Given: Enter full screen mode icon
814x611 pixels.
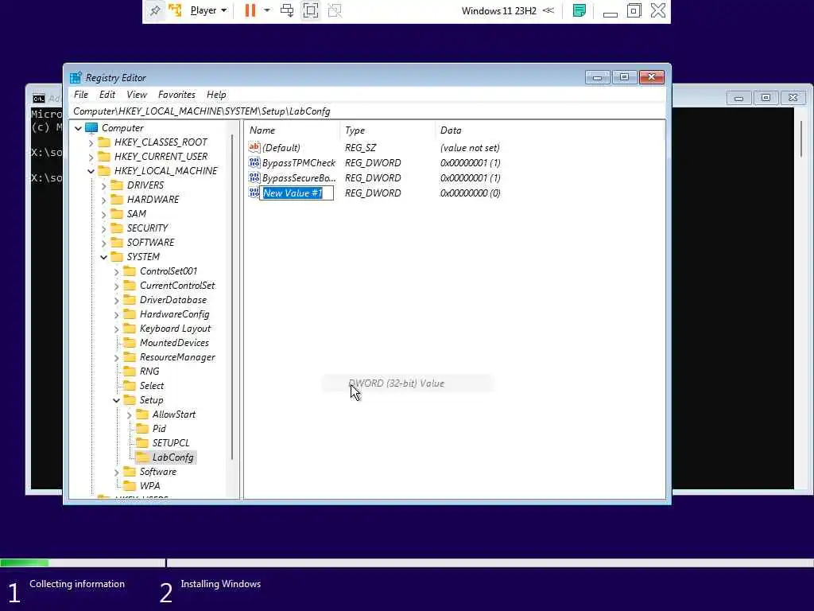Looking at the screenshot, I should click(311, 10).
